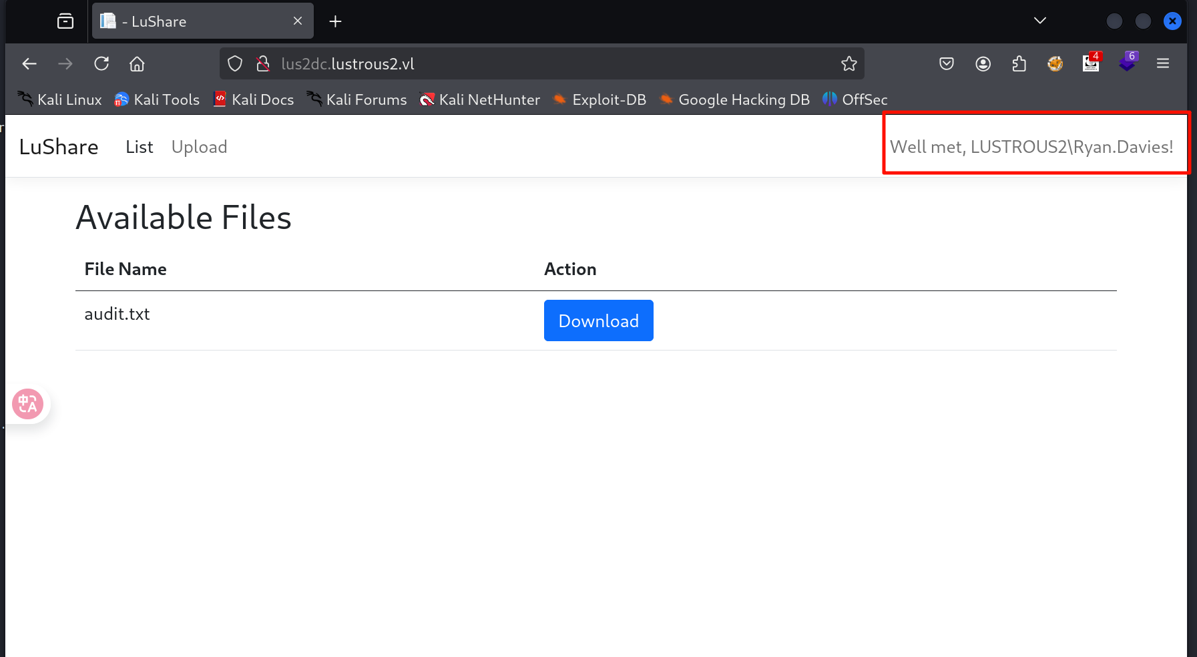
Task: Open the Firefox View recent browsing button
Action: point(65,21)
